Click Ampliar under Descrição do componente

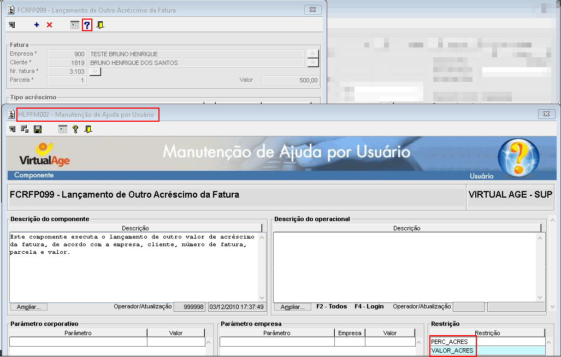(x=28, y=307)
